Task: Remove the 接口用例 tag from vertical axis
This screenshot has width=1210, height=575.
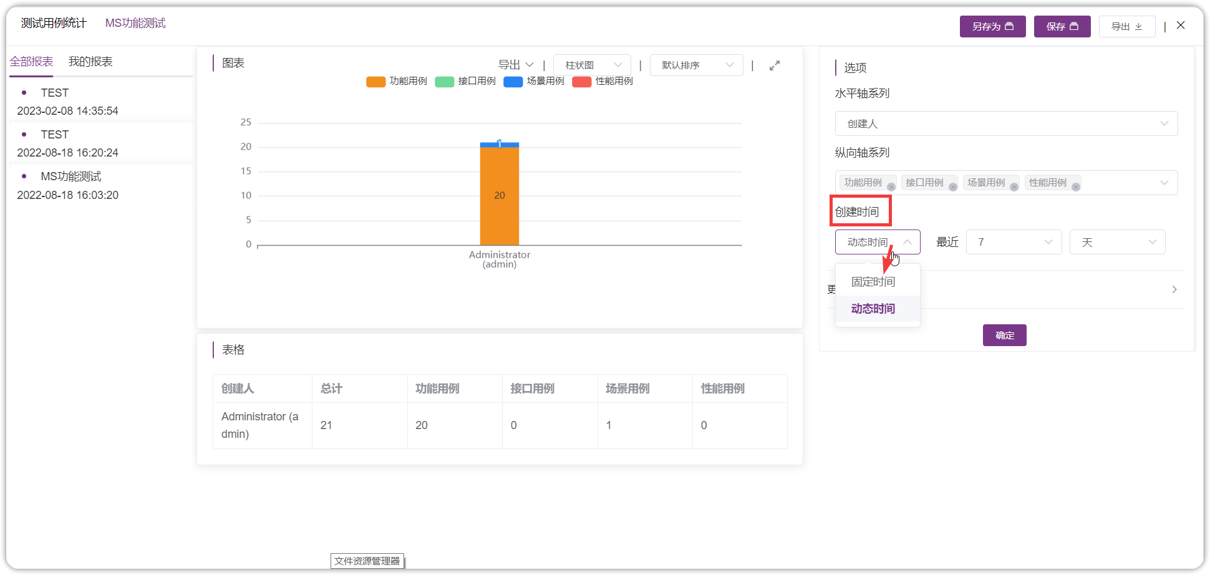Action: (953, 187)
